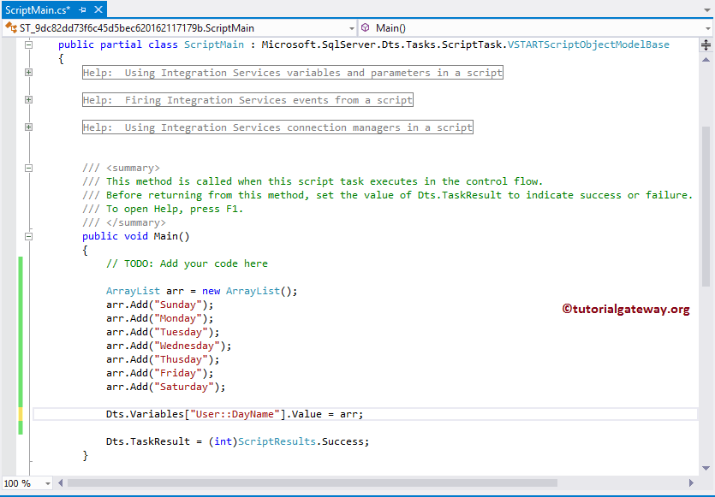Expand the Help region about variables and parameters

point(28,73)
